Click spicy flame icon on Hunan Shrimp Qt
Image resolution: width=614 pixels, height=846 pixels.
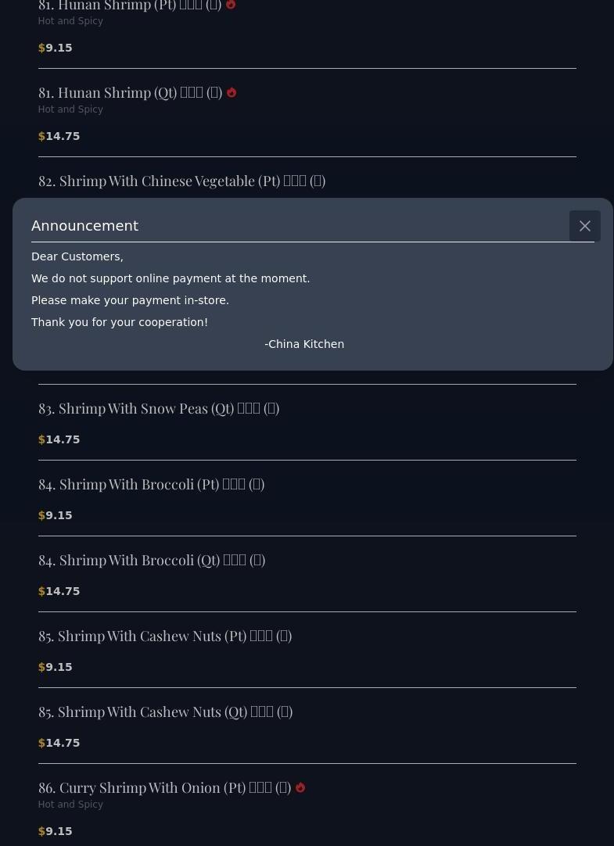[232, 92]
